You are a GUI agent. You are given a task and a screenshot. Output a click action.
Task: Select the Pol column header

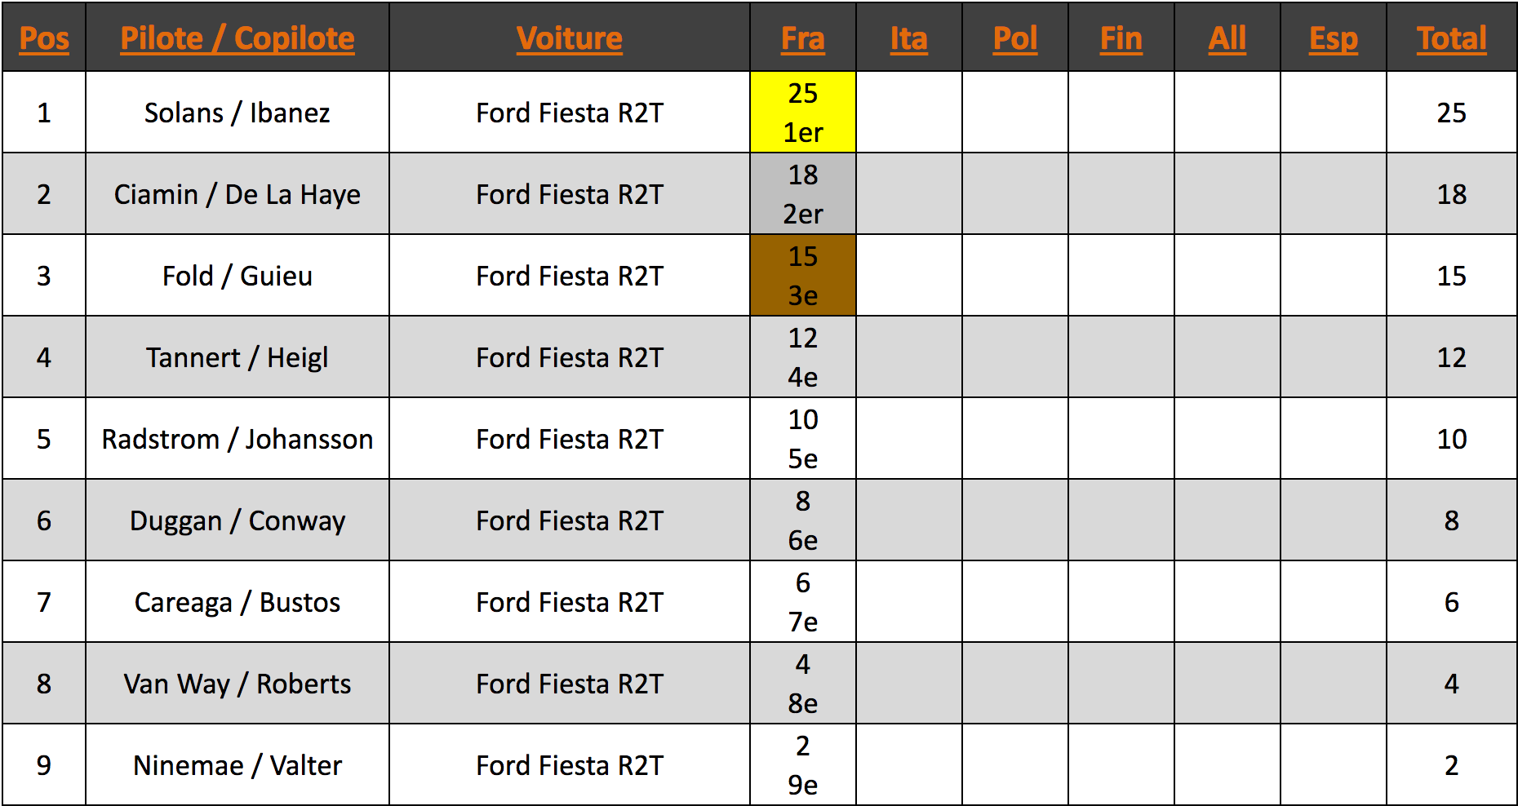click(x=1015, y=38)
